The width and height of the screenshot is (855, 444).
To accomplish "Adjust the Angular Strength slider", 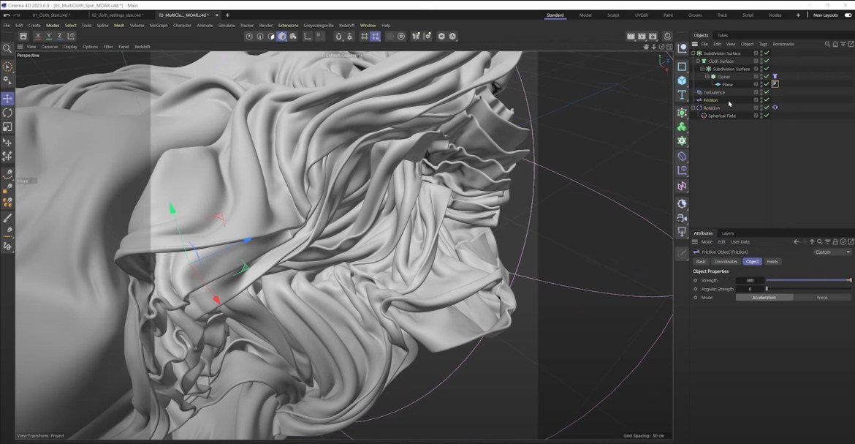I will pos(809,289).
